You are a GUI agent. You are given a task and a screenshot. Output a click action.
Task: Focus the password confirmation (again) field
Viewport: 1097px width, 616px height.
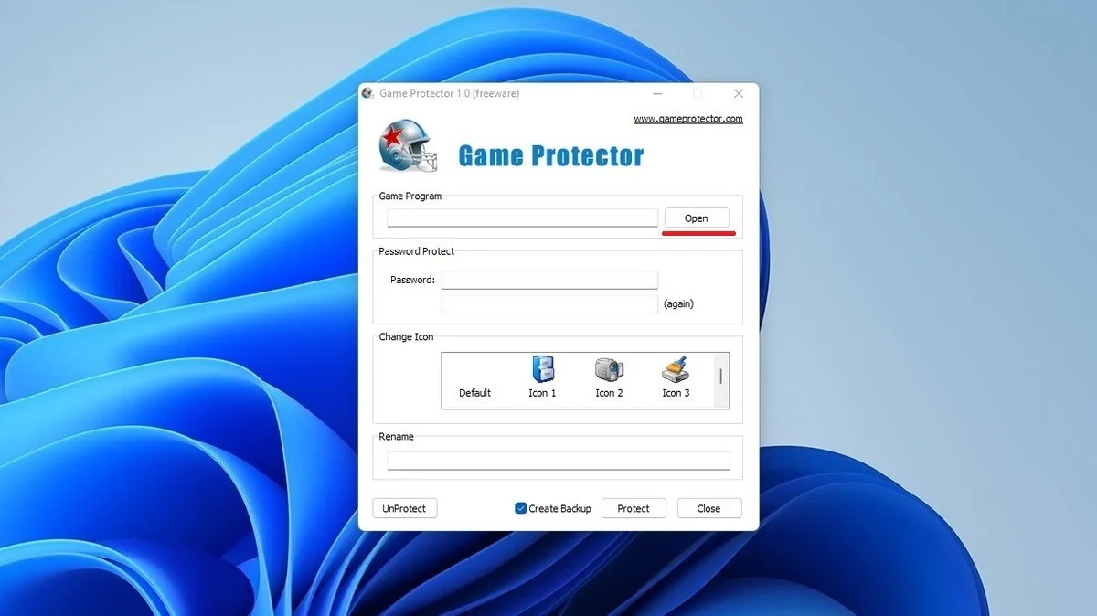[x=549, y=303]
